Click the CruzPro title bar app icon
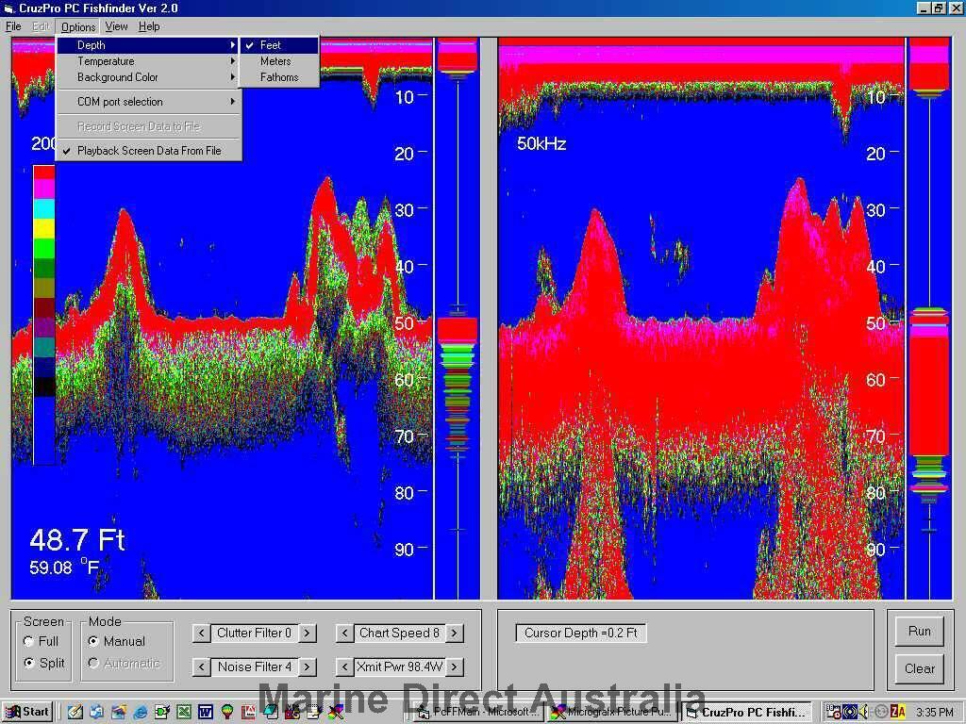Viewport: 966px width, 724px height. click(x=8, y=8)
